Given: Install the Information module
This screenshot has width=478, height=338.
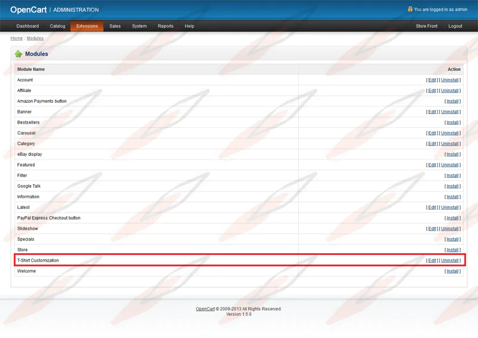Looking at the screenshot, I should click(452, 197).
